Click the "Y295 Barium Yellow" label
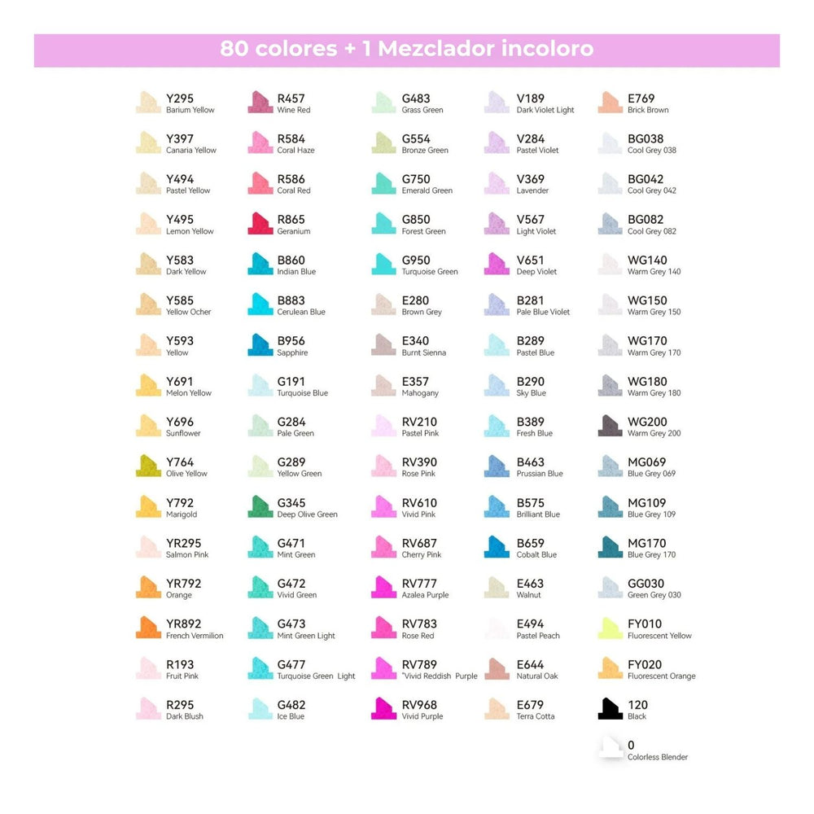This screenshot has width=814, height=814. (190, 103)
